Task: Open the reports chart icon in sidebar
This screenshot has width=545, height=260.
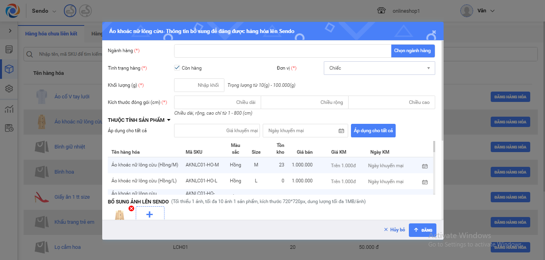Action: pos(9,109)
